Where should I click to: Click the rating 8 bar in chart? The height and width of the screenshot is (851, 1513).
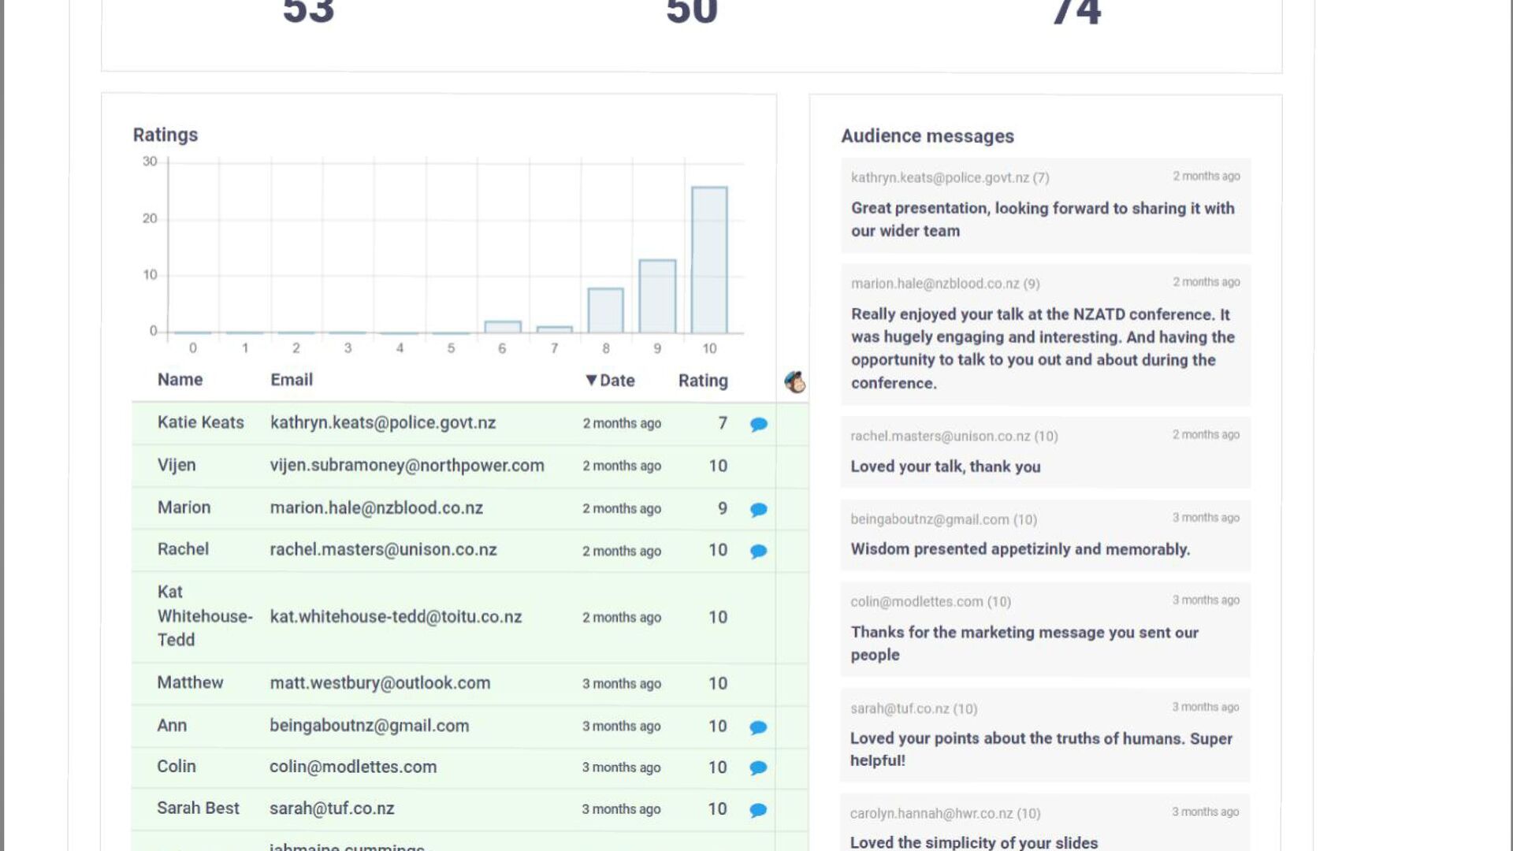[x=605, y=310]
